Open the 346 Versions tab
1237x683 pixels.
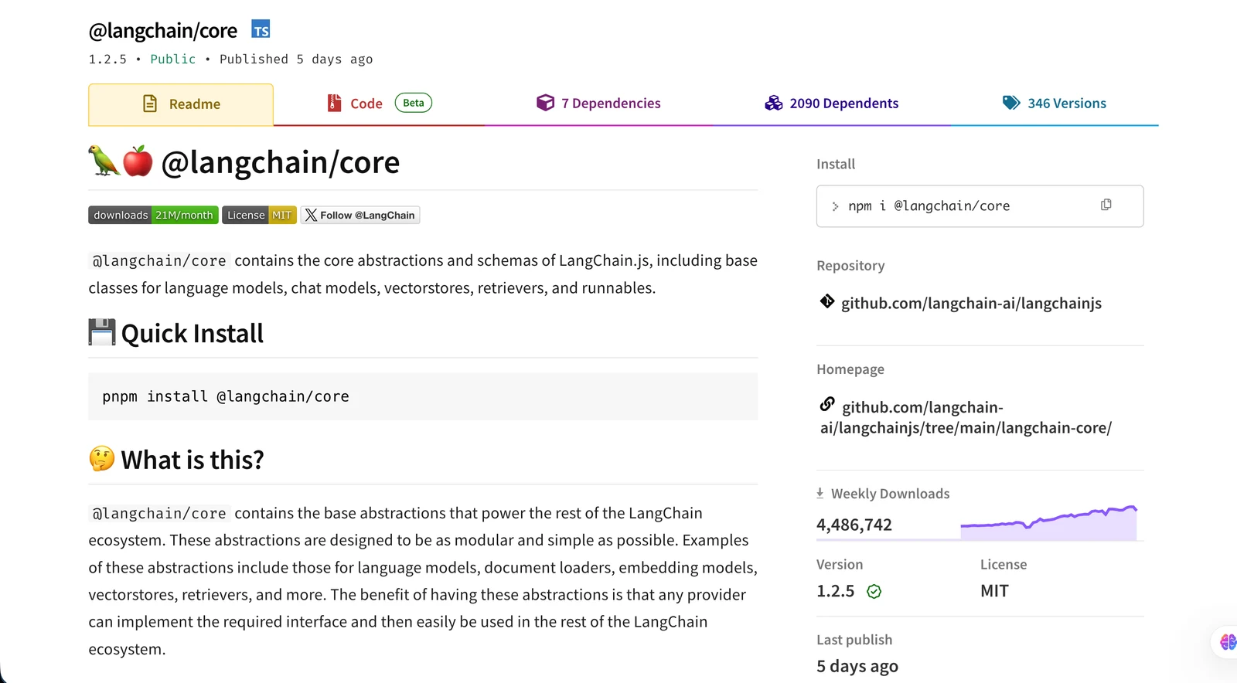(1055, 104)
